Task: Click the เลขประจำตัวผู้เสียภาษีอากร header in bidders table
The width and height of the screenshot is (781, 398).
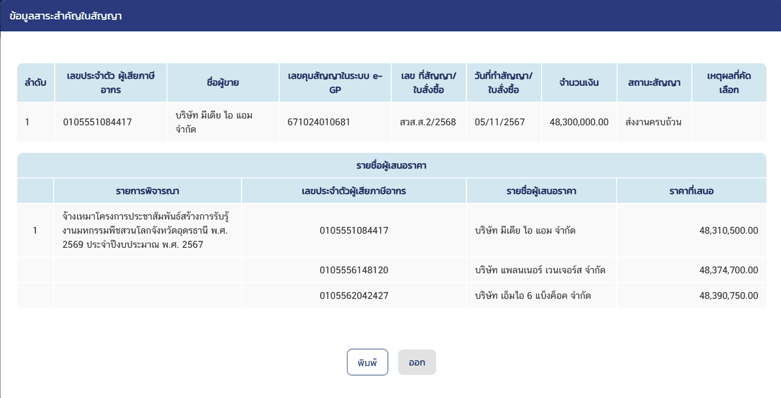Action: [x=354, y=191]
